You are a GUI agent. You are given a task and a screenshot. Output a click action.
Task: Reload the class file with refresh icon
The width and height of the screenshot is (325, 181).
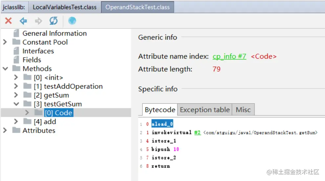click(54, 21)
